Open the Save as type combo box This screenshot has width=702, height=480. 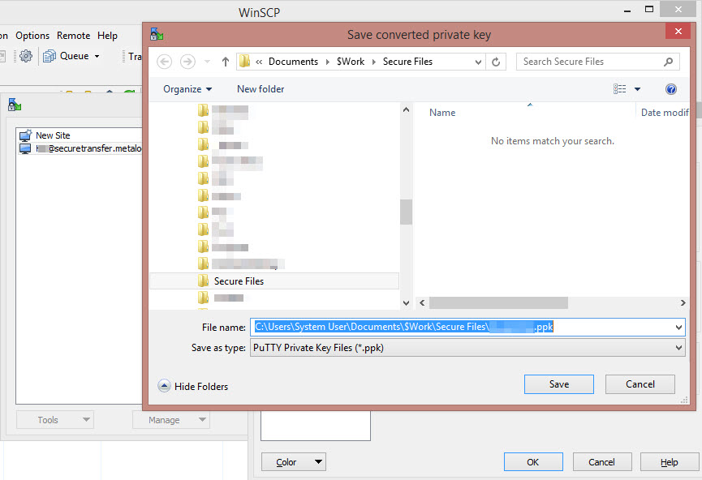coord(467,348)
